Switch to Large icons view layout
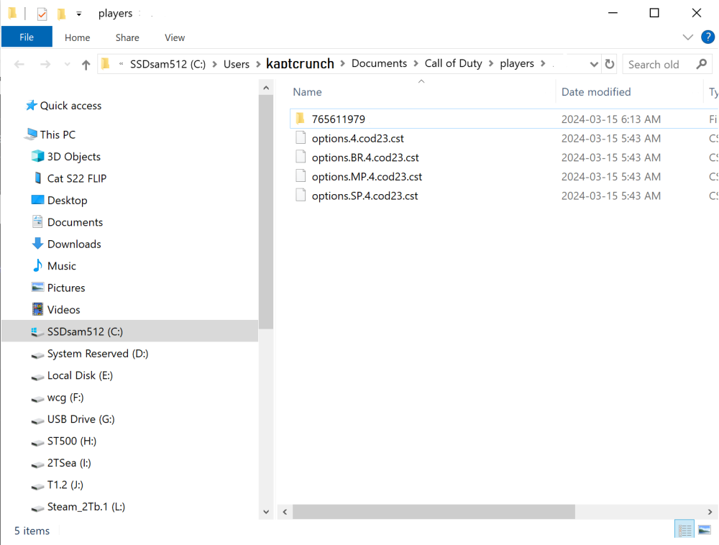Viewport: 719px width, 545px height. pyautogui.click(x=705, y=531)
